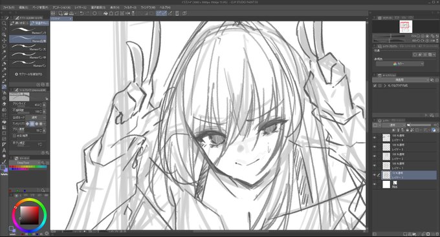This screenshot has height=237, width=440.
Task: Click the 手ブレ補正 value stepper
Action: click(41, 144)
